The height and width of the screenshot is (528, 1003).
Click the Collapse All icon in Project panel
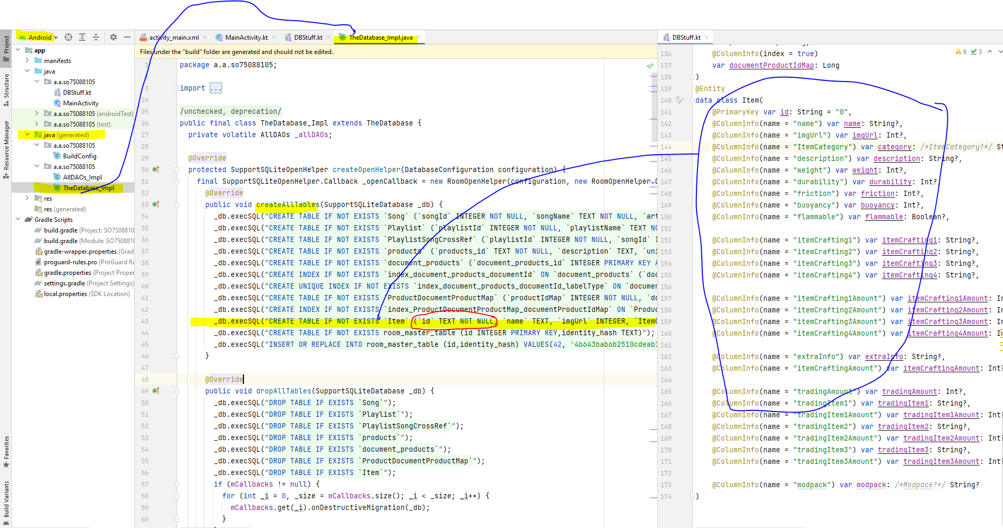[96, 37]
